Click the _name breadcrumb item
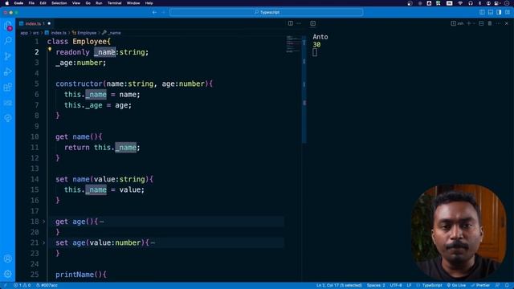Viewport: 514px width, 289px height. tap(112, 33)
